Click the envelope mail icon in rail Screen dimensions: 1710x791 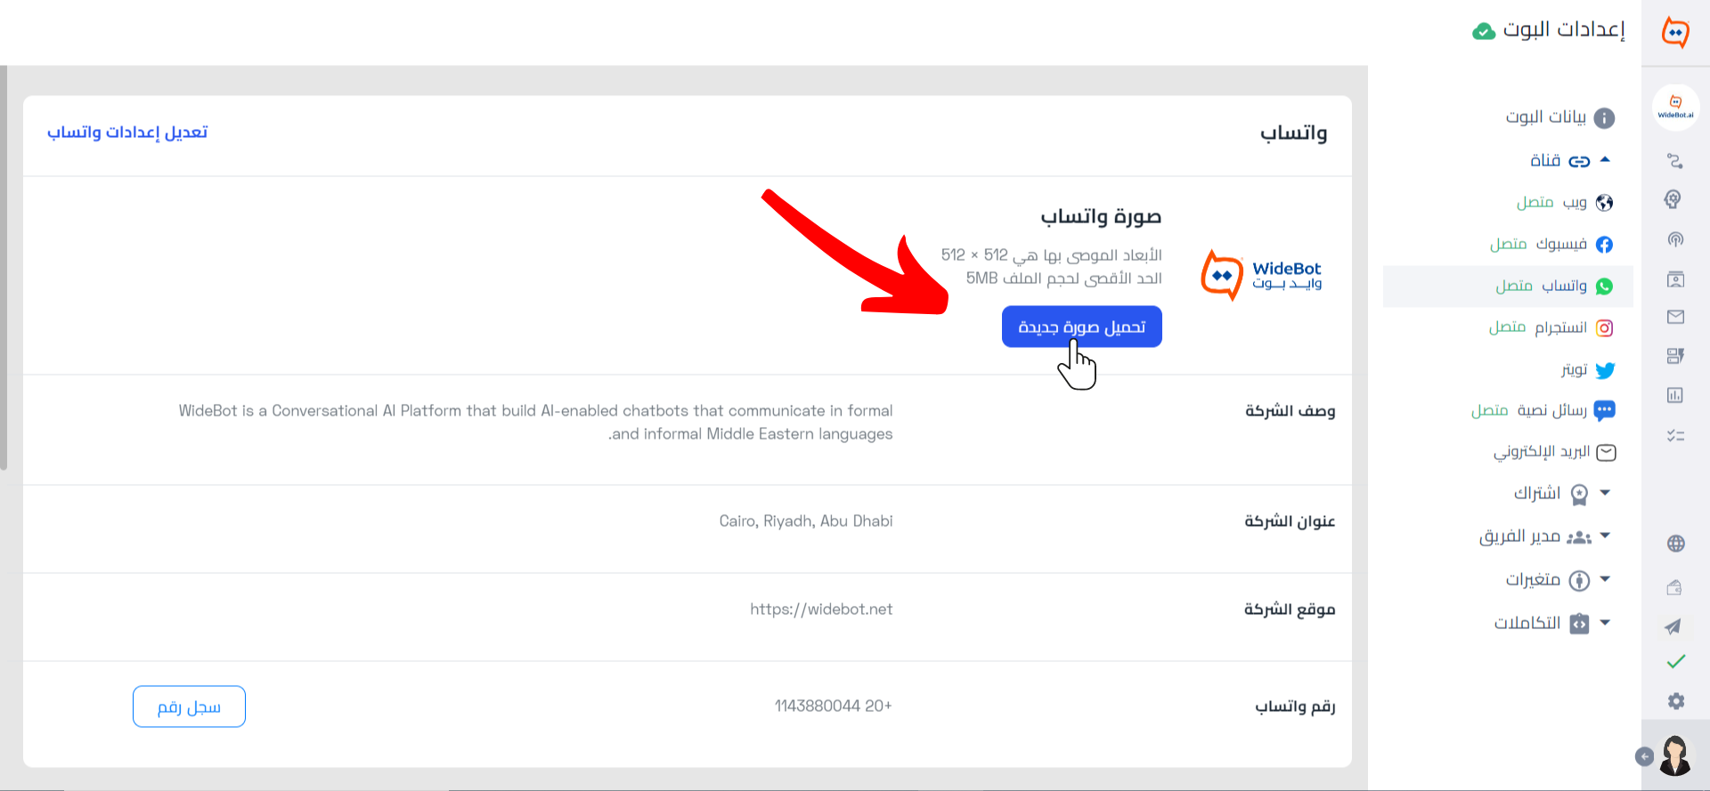pyautogui.click(x=1675, y=317)
